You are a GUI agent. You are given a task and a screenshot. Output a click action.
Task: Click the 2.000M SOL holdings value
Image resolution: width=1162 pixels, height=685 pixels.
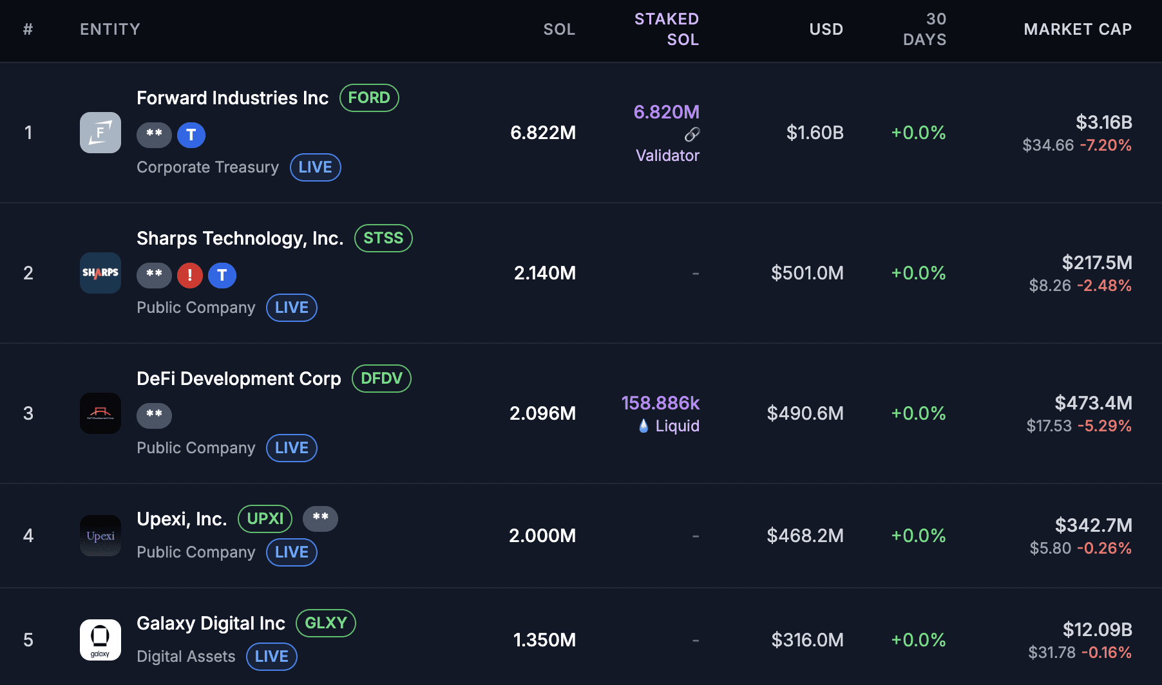[x=542, y=536]
